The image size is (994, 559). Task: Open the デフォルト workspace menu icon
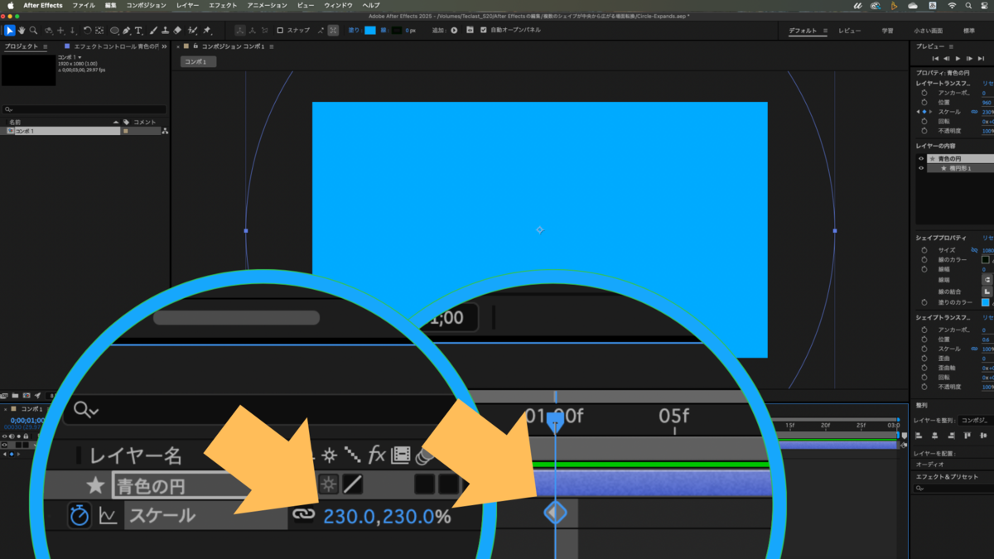click(x=825, y=31)
